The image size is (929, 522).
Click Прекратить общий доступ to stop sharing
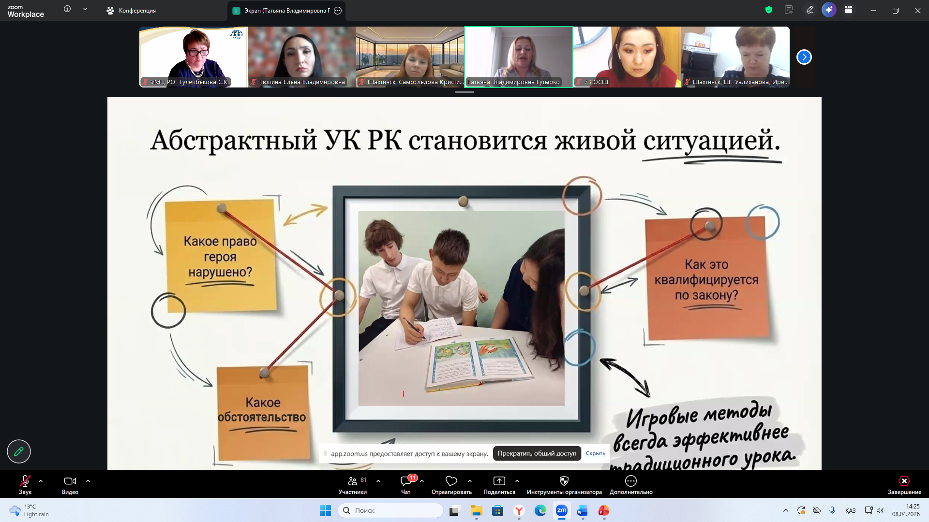537,453
